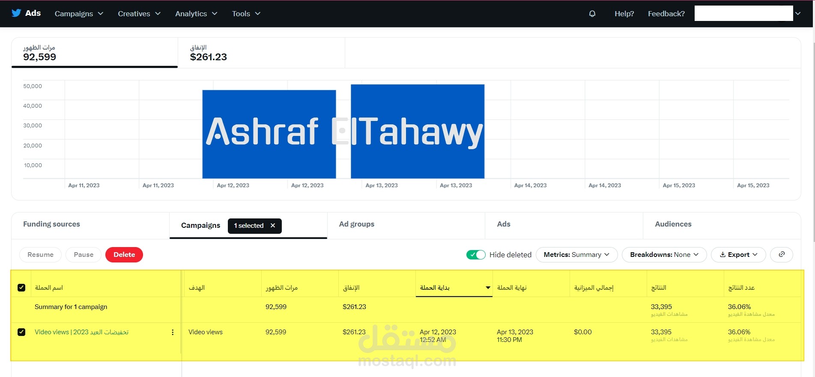The image size is (815, 377).
Task: Click the الإنفاق column header
Action: click(351, 288)
